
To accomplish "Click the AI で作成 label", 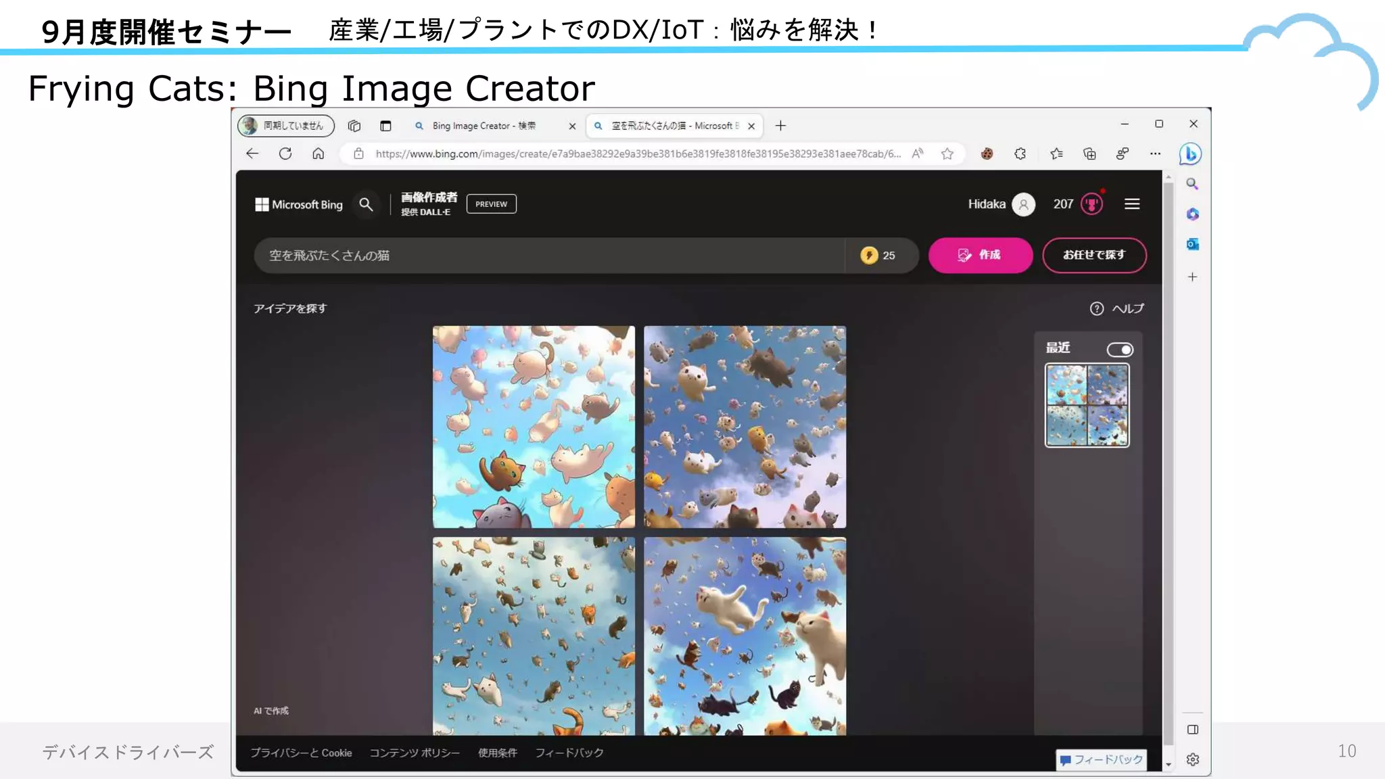I will [271, 711].
